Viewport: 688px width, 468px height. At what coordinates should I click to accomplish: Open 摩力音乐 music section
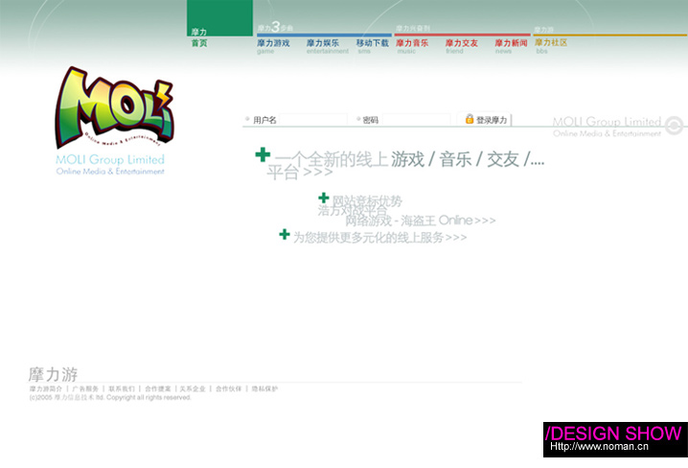[x=412, y=43]
